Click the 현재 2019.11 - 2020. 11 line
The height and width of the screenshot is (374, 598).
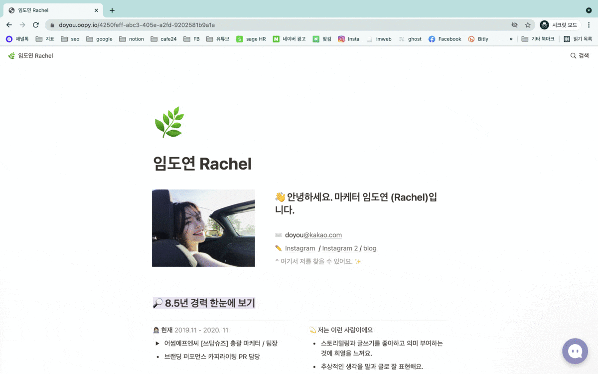[191, 330]
